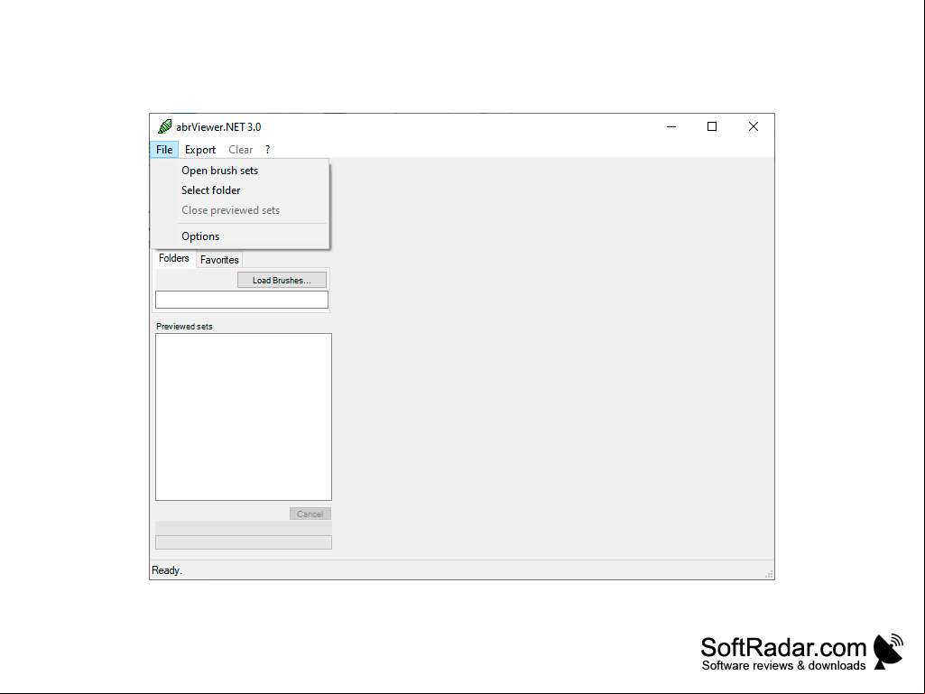Click the progress bar below Cancel

pyautogui.click(x=244, y=542)
